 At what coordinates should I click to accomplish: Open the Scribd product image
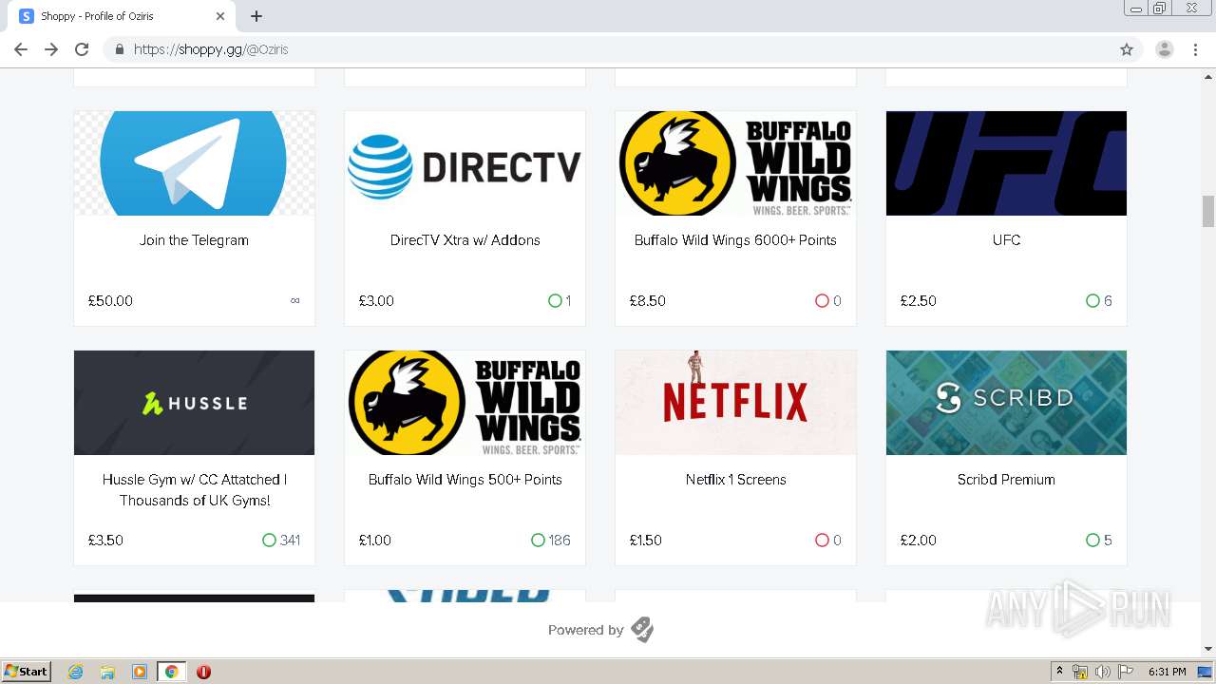coord(1006,403)
